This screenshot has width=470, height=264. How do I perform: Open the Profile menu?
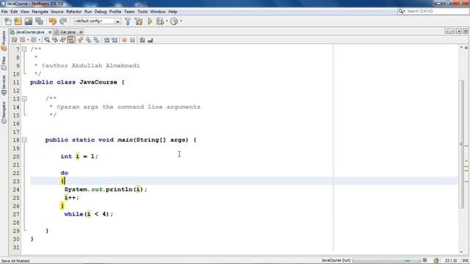coord(115,12)
